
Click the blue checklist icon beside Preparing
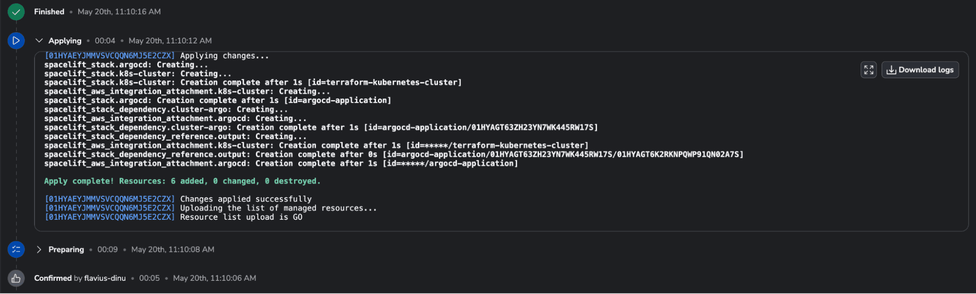pos(16,249)
